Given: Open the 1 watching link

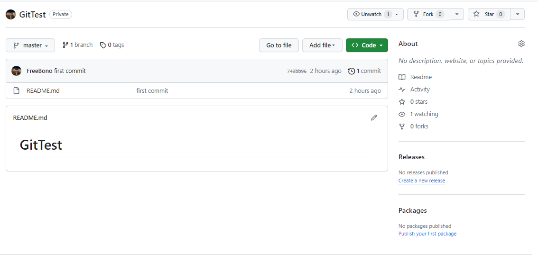Looking at the screenshot, I should pos(418,114).
